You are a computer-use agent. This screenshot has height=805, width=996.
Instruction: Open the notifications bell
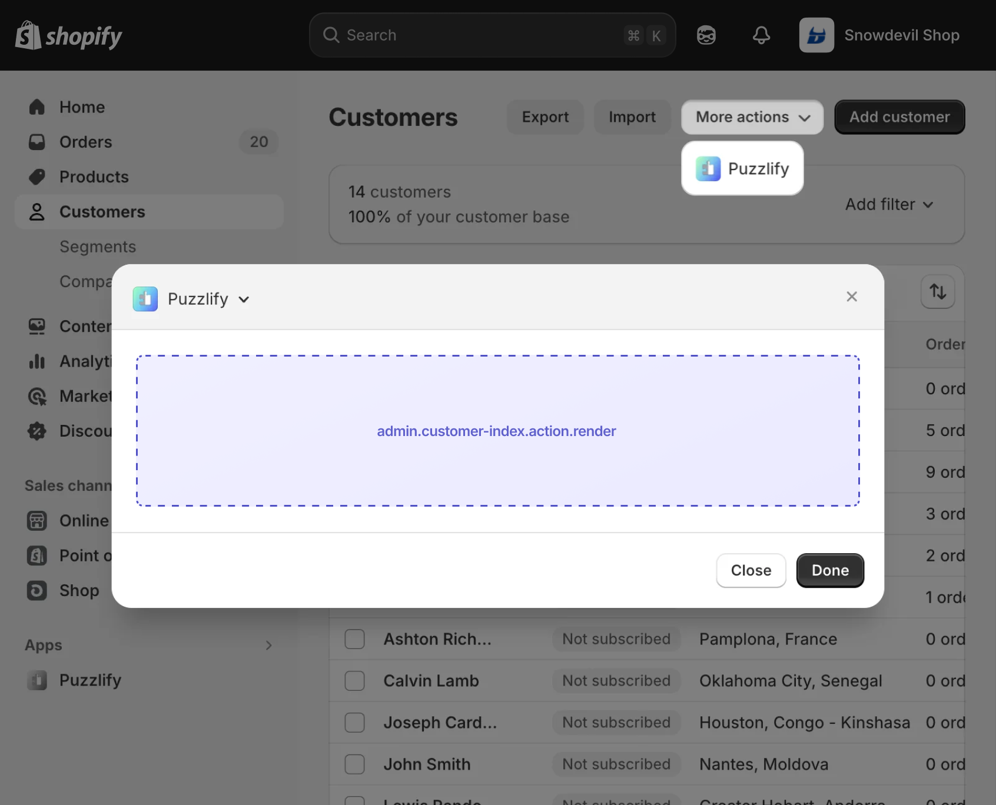click(761, 35)
